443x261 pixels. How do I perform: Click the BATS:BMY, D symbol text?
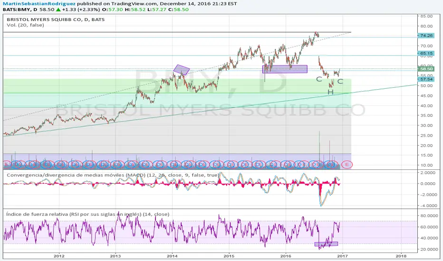(x=20, y=9)
